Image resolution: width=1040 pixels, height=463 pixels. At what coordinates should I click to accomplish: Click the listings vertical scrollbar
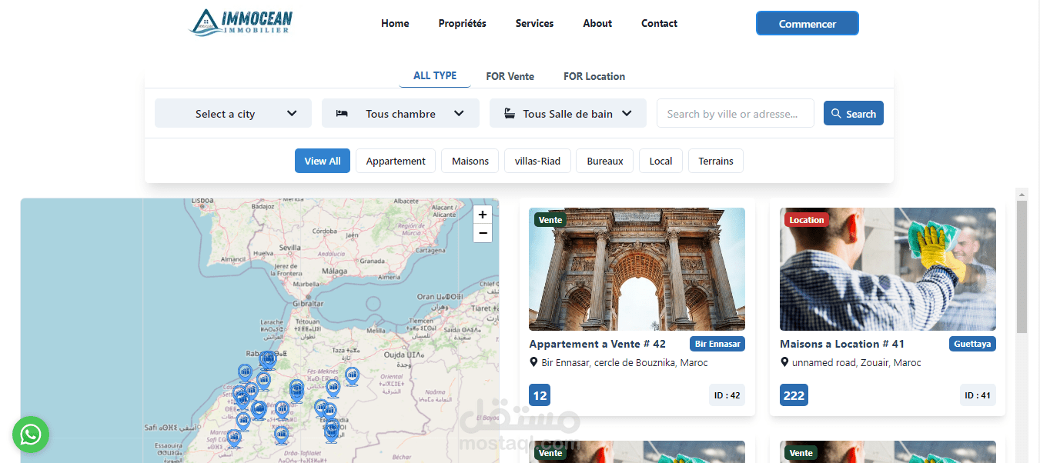(x=1022, y=267)
